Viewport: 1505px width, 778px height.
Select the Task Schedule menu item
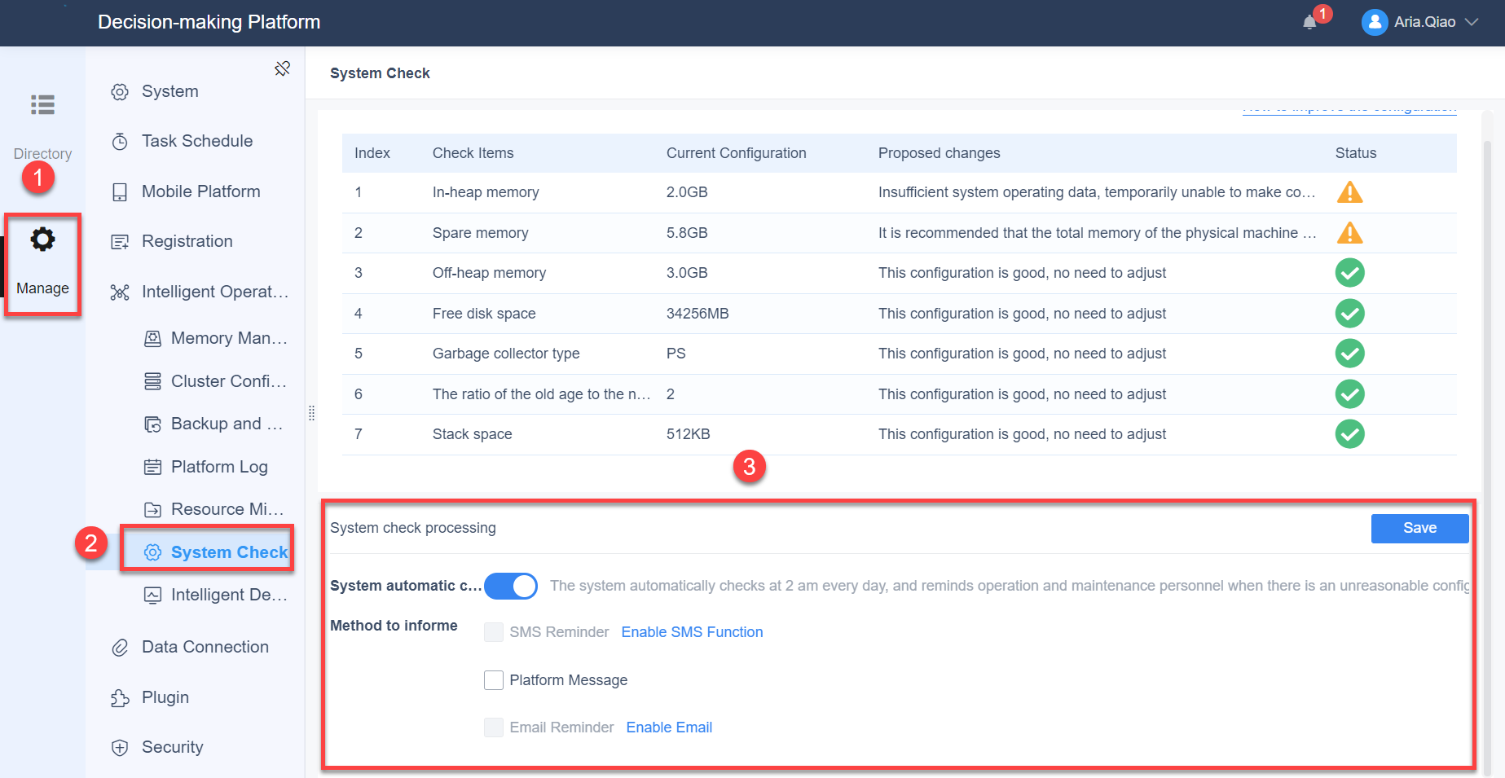[196, 140]
